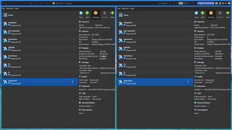This screenshot has height=130, width=232.
Task: Select D VM in right window
Action: click(155, 74)
